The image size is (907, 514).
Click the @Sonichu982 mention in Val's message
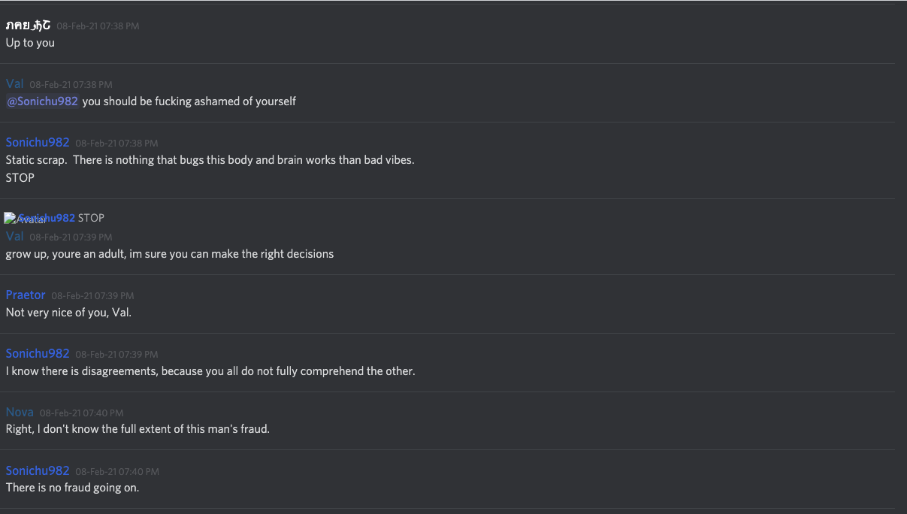coord(43,101)
